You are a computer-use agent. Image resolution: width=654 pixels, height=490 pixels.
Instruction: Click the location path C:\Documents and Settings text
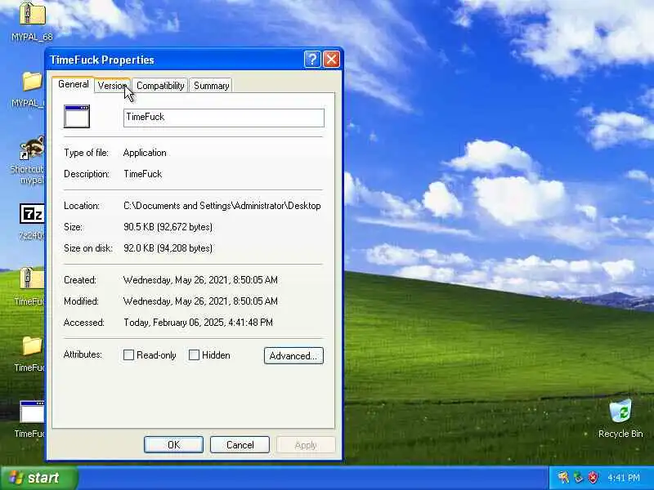pos(222,206)
